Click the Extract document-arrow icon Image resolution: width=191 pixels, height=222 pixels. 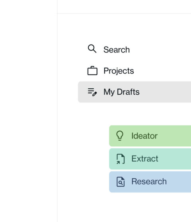tap(121, 159)
